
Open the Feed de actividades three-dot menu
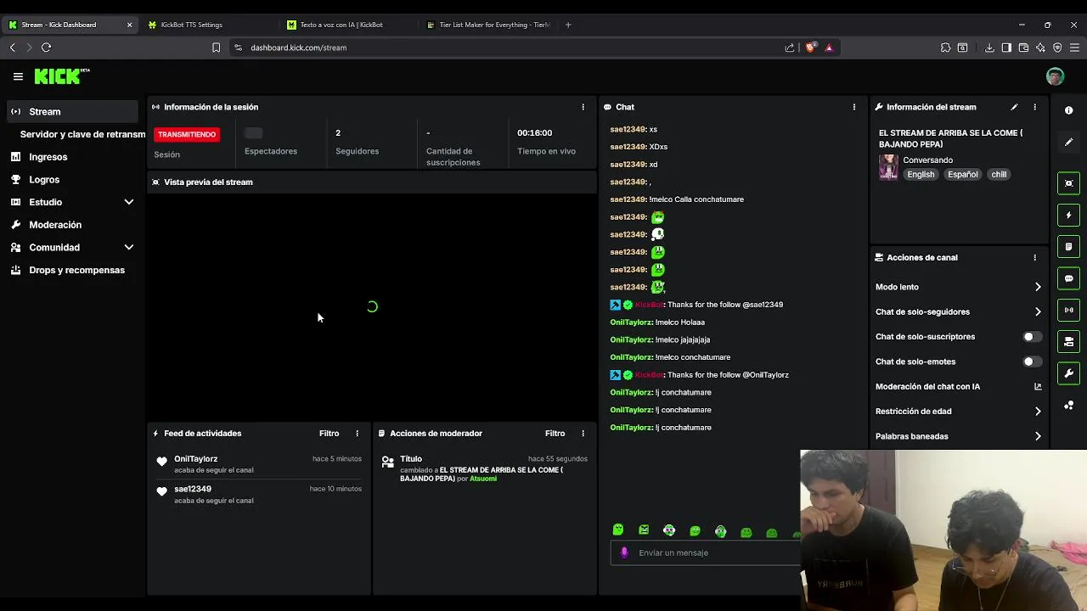coord(357,434)
